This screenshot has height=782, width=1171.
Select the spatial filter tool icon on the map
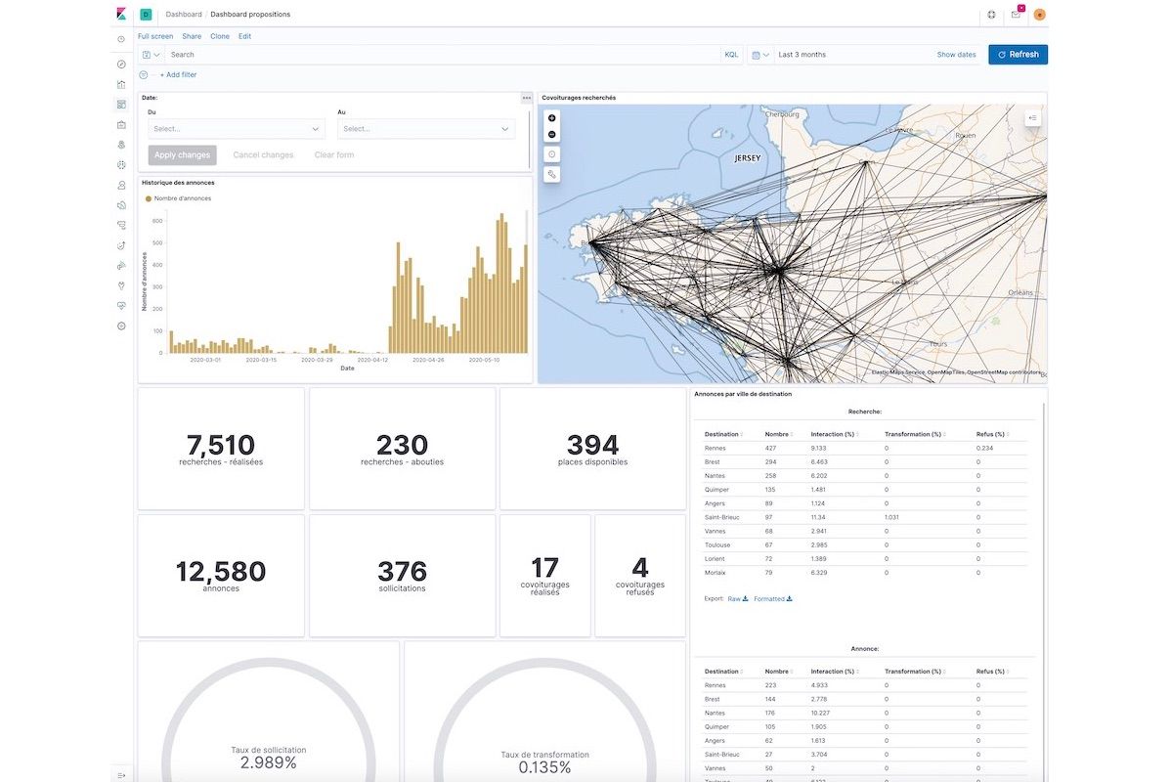(552, 173)
